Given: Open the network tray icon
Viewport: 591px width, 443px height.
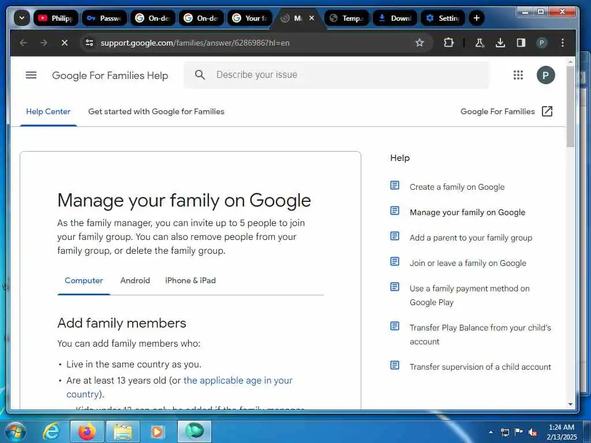Looking at the screenshot, I should 504,432.
